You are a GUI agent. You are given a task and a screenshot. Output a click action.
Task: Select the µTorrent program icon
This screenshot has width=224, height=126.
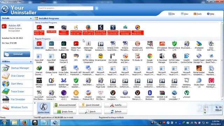tap(187, 94)
